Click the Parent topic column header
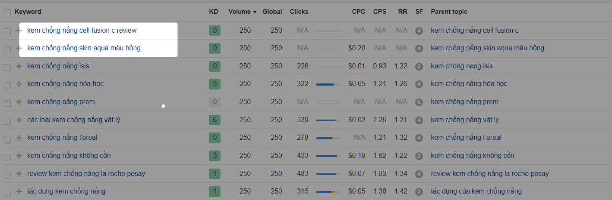The image size is (612, 200). click(x=449, y=12)
